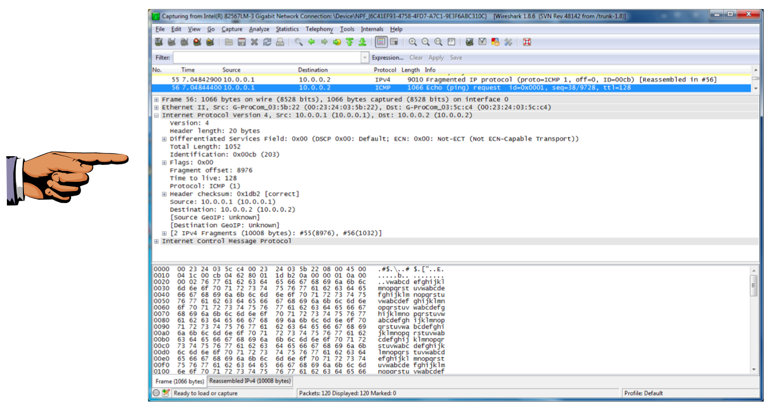The height and width of the screenshot is (409, 770).
Task: Jump to the last packet icon
Action: (x=362, y=42)
